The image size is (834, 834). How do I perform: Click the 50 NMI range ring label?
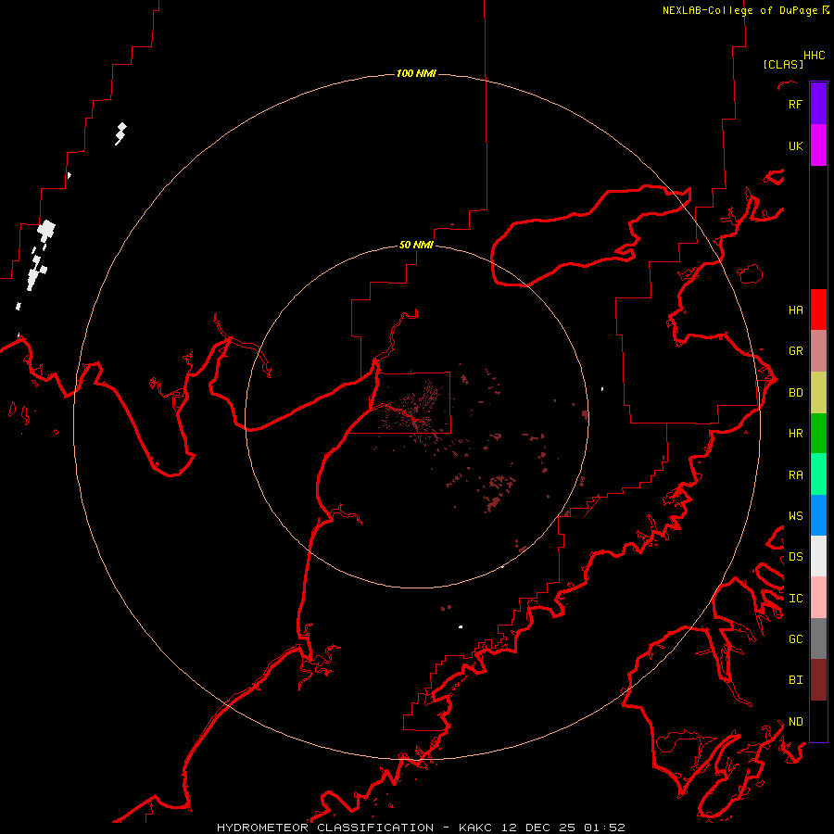(416, 245)
